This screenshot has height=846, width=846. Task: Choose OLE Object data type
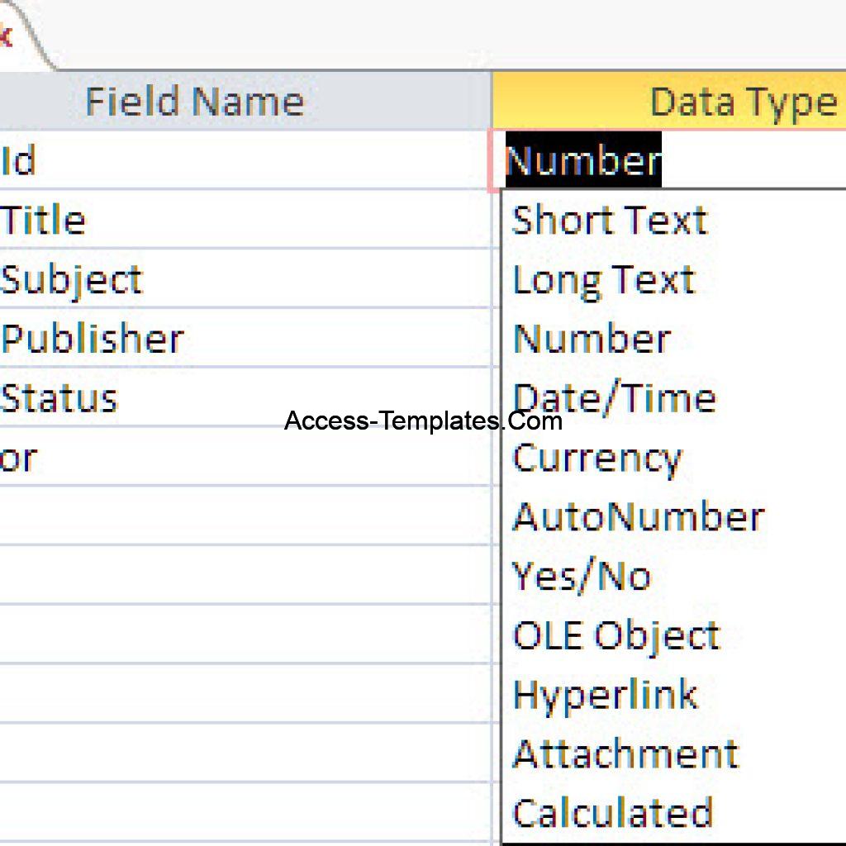tap(615, 634)
